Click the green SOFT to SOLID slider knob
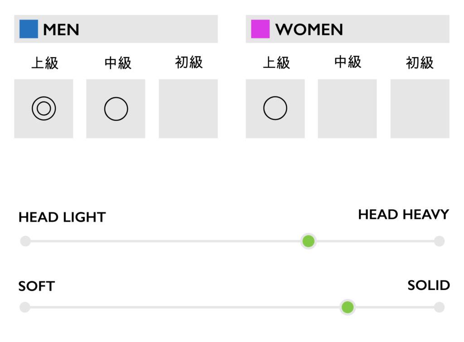The image size is (464, 342). pyautogui.click(x=348, y=308)
